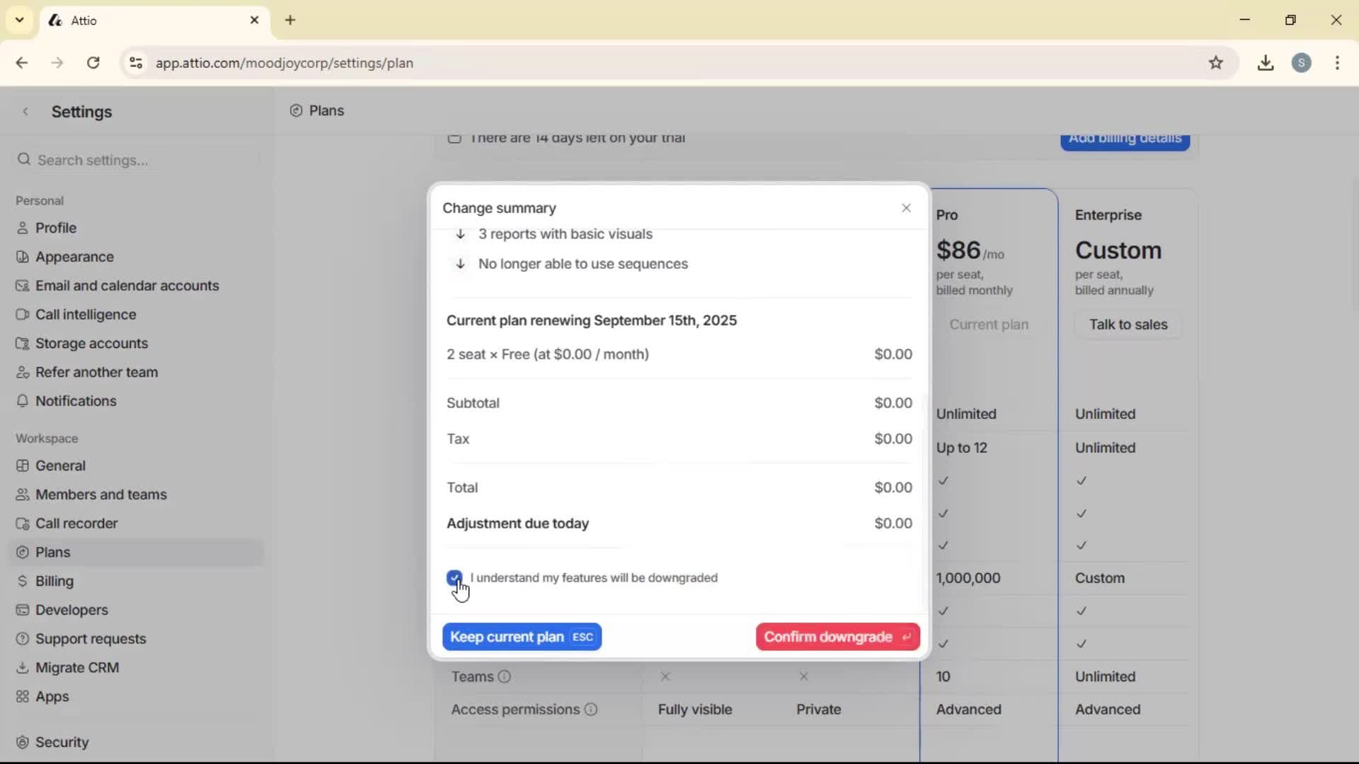Open the Security settings
This screenshot has width=1359, height=764.
62,742
